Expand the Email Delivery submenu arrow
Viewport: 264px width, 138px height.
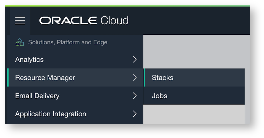point(135,96)
